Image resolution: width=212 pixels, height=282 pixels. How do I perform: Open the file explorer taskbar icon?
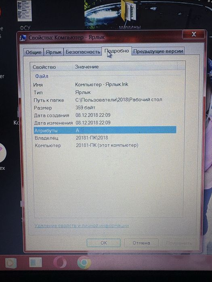pyautogui.click(x=36, y=262)
